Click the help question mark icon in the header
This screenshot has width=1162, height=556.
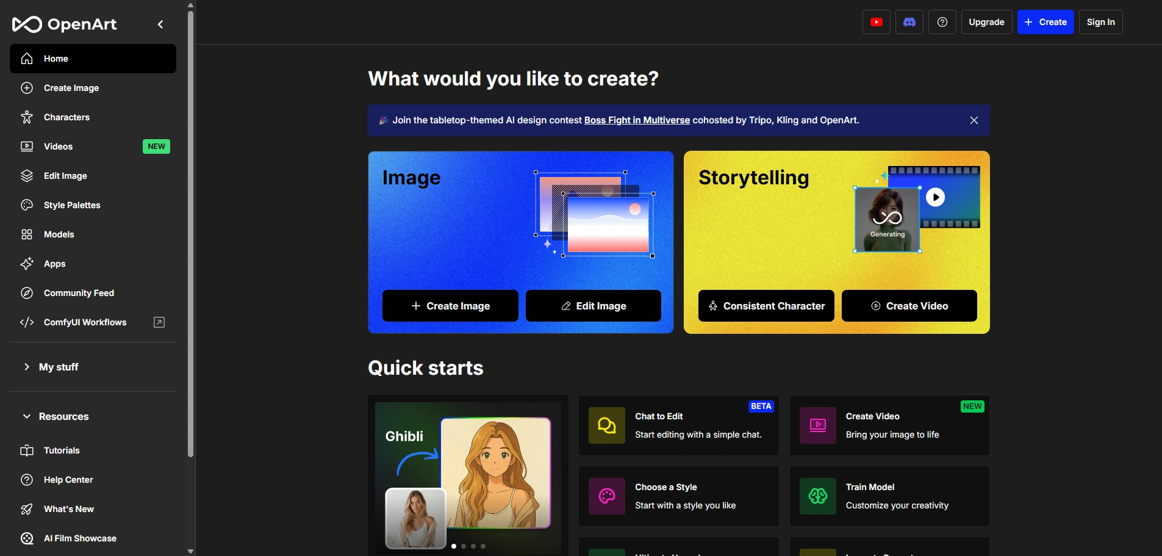coord(942,22)
